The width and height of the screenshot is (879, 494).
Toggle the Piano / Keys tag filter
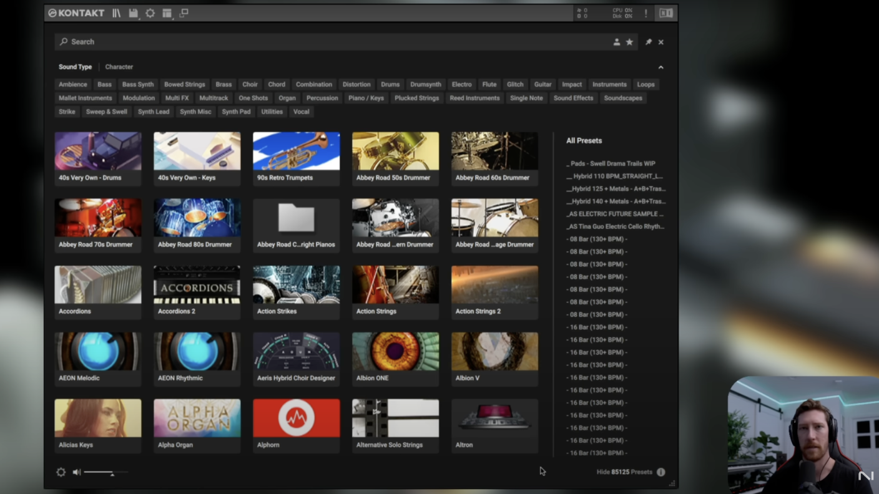click(x=366, y=98)
